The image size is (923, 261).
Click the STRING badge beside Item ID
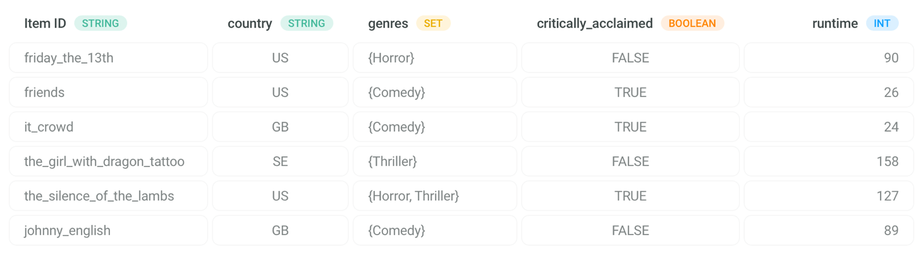coord(101,23)
